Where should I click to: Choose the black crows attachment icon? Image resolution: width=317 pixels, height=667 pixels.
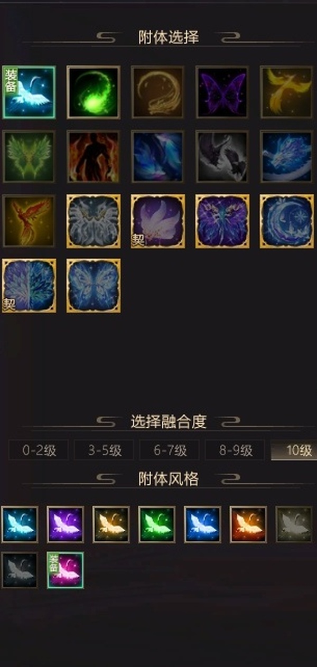click(222, 156)
